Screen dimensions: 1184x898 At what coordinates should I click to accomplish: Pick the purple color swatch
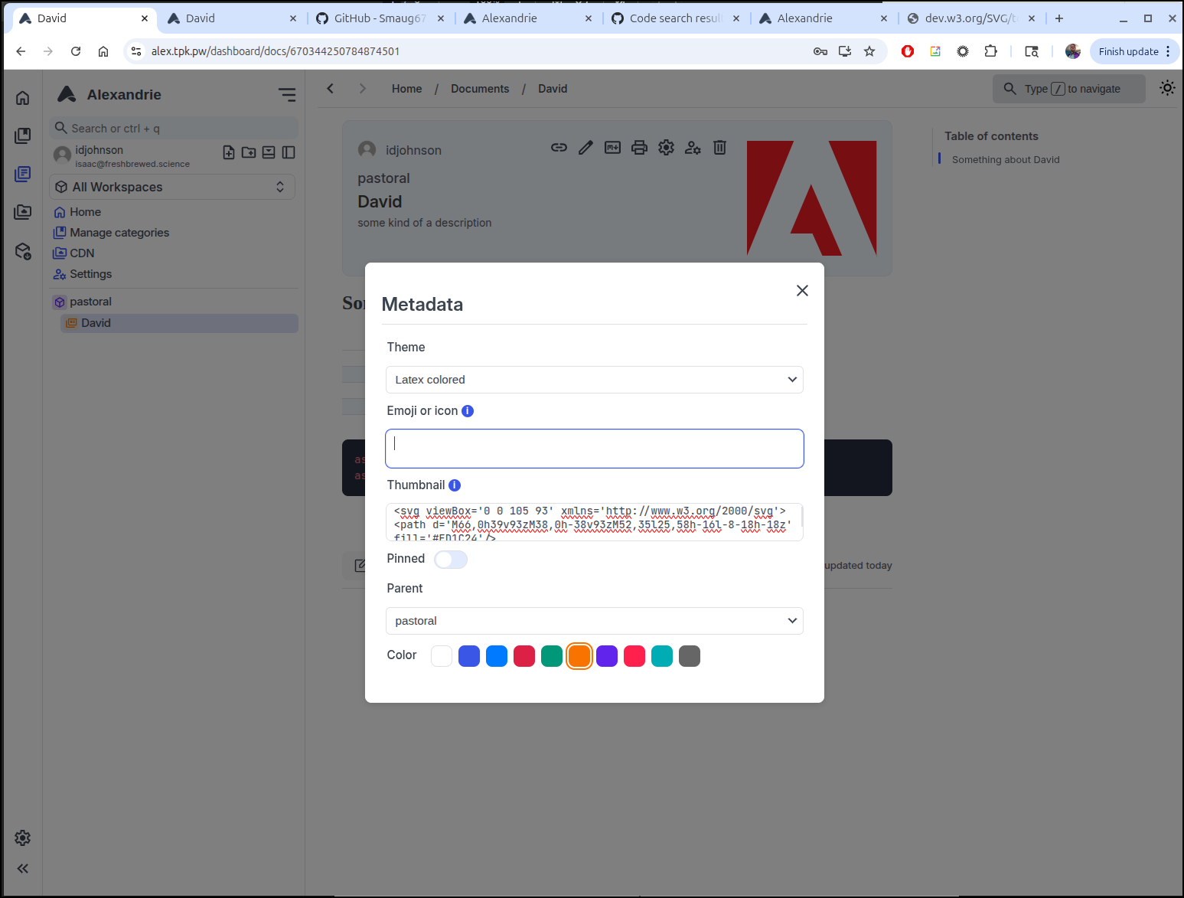(607, 656)
